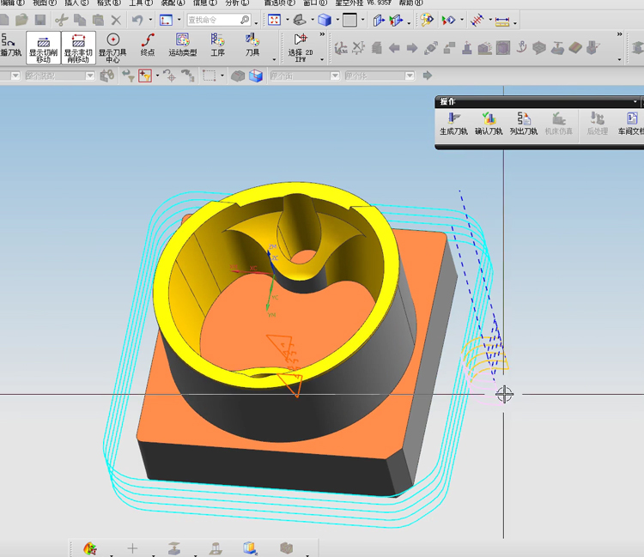This screenshot has width=644, height=557.
Task: Expand the right-edge toolbar overflow chevron
Action: [x=619, y=34]
